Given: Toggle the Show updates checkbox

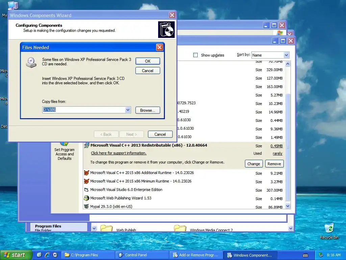Looking at the screenshot, I should pos(195,55).
